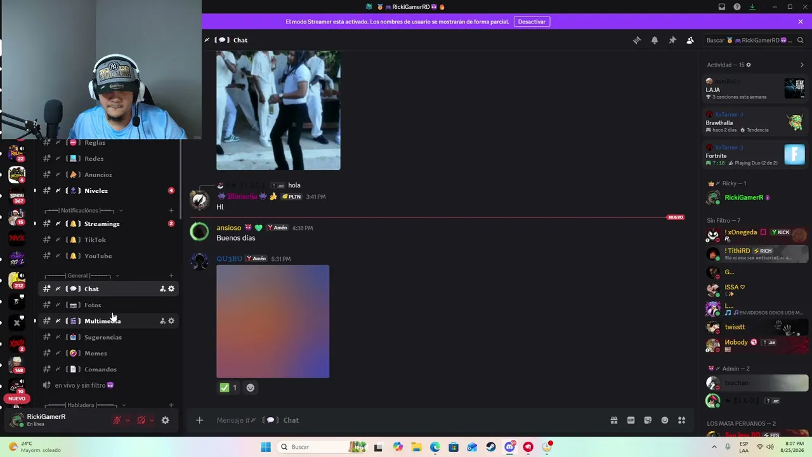Viewport: 812px width, 457px height.
Task: Expand the Actividad panel arrow
Action: [802, 65]
